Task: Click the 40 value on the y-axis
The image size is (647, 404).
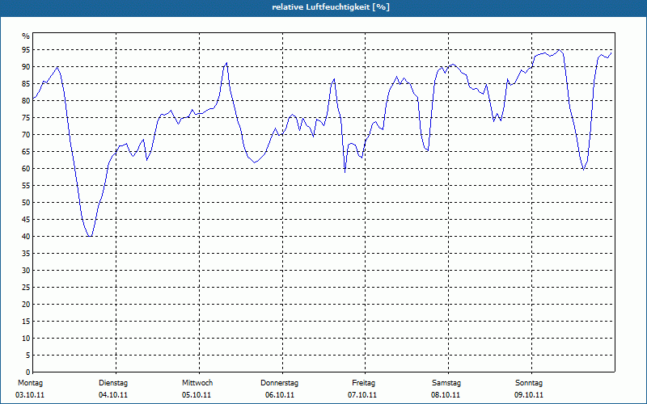Action: tap(26, 236)
